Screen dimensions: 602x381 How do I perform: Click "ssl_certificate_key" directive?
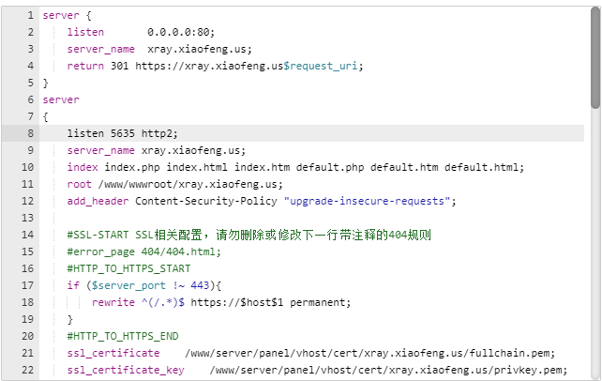pyautogui.click(x=126, y=371)
